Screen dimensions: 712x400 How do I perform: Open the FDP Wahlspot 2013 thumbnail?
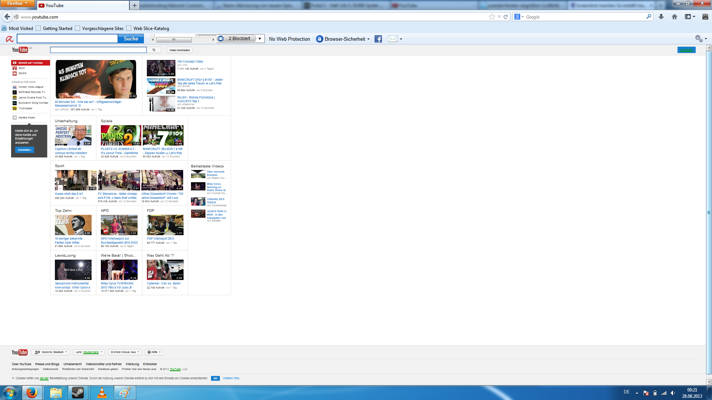point(165,225)
